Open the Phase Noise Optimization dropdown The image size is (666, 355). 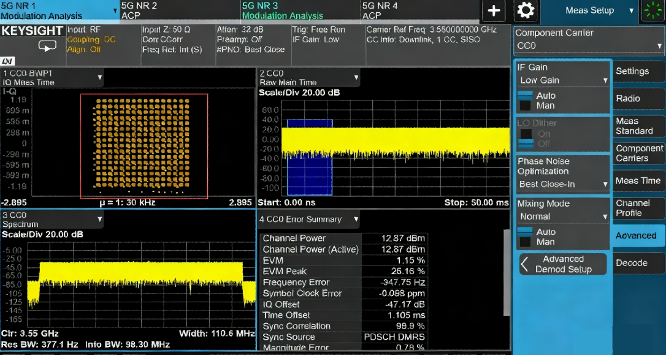point(562,184)
